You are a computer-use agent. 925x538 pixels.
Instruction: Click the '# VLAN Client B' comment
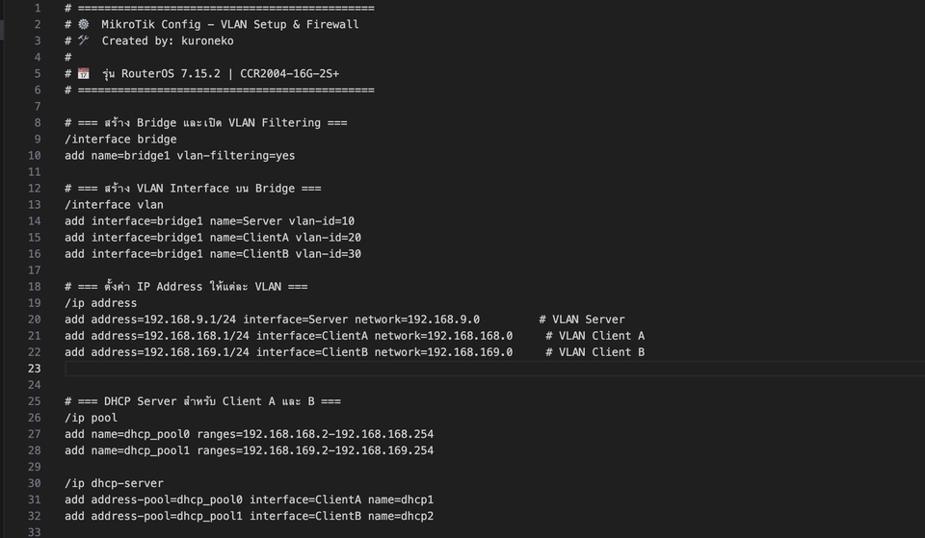(x=595, y=352)
